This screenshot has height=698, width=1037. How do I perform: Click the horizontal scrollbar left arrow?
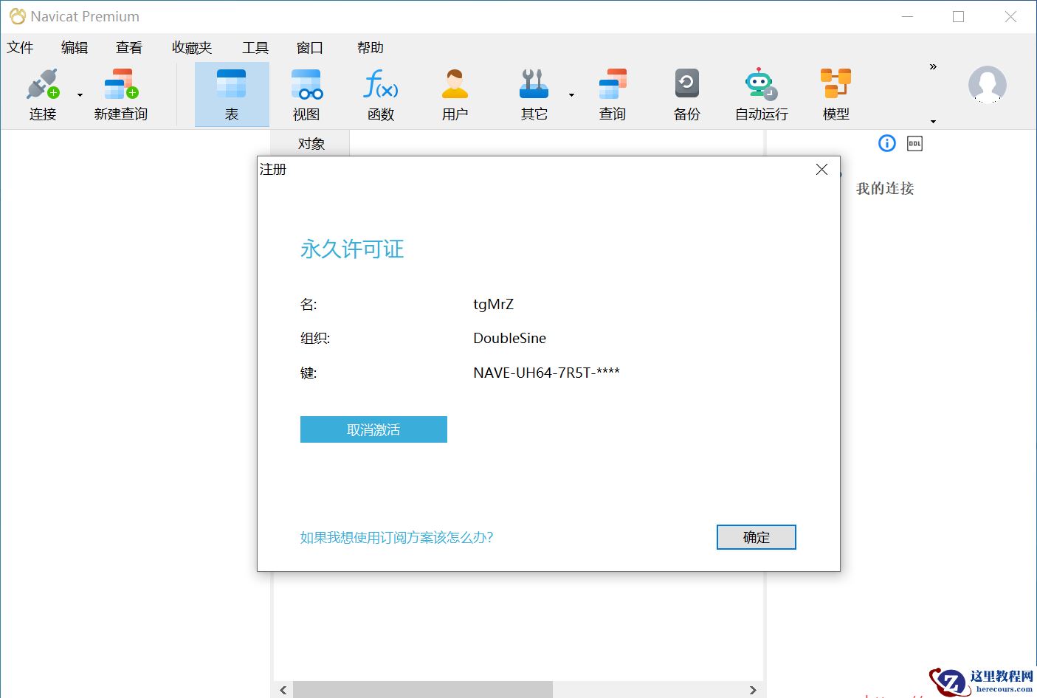click(283, 690)
